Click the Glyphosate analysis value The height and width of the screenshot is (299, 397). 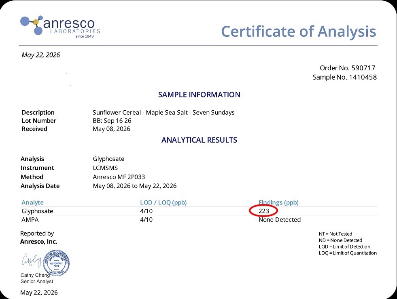(x=108, y=159)
